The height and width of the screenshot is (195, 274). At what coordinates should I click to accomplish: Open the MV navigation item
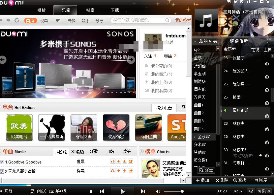pos(58,21)
